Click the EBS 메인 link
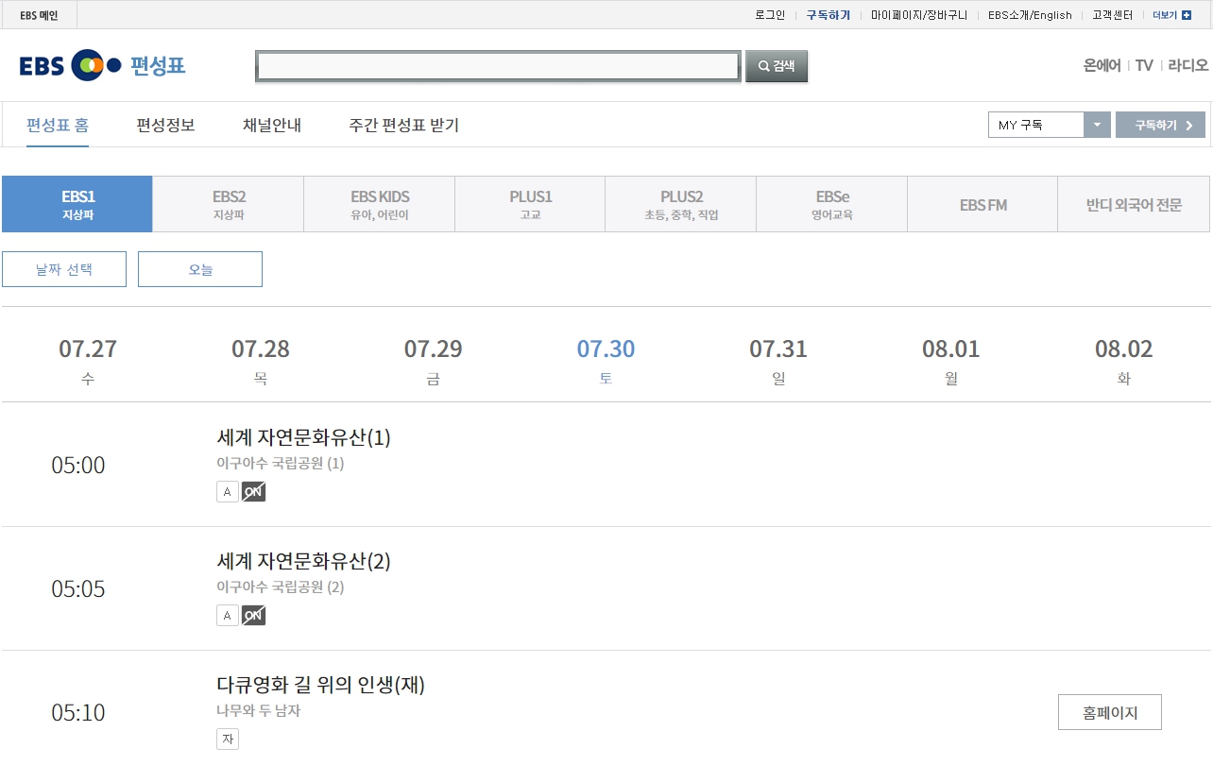This screenshot has height=765, width=1213. pyautogui.click(x=39, y=15)
